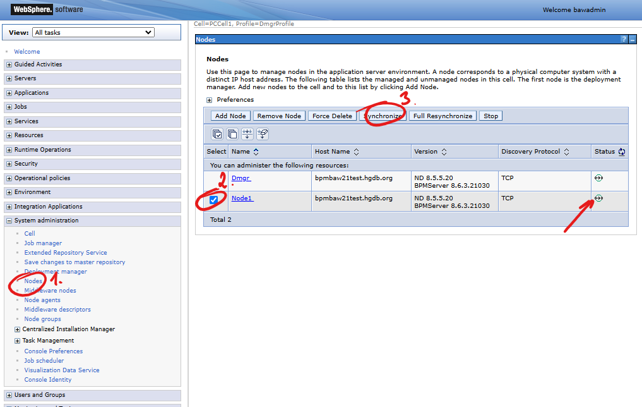
Task: Open the Job scheduler link
Action: pos(44,361)
